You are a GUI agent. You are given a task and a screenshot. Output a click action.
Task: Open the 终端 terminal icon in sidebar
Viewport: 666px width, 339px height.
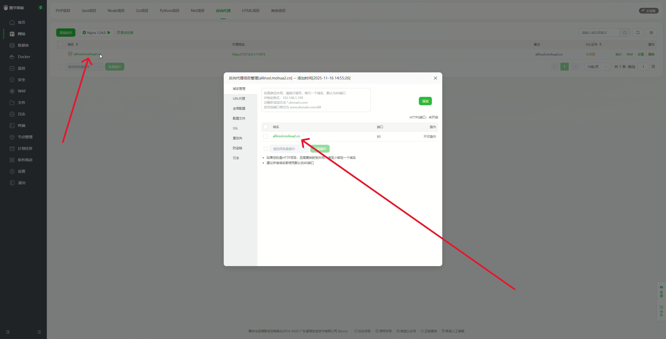tap(12, 125)
